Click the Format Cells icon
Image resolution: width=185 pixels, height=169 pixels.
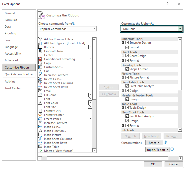40,111
